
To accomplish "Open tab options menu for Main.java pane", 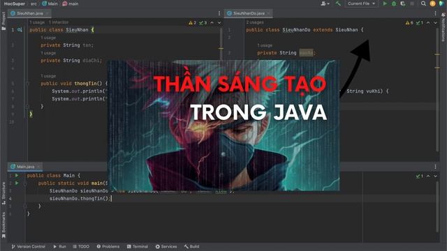I will [x=435, y=167].
